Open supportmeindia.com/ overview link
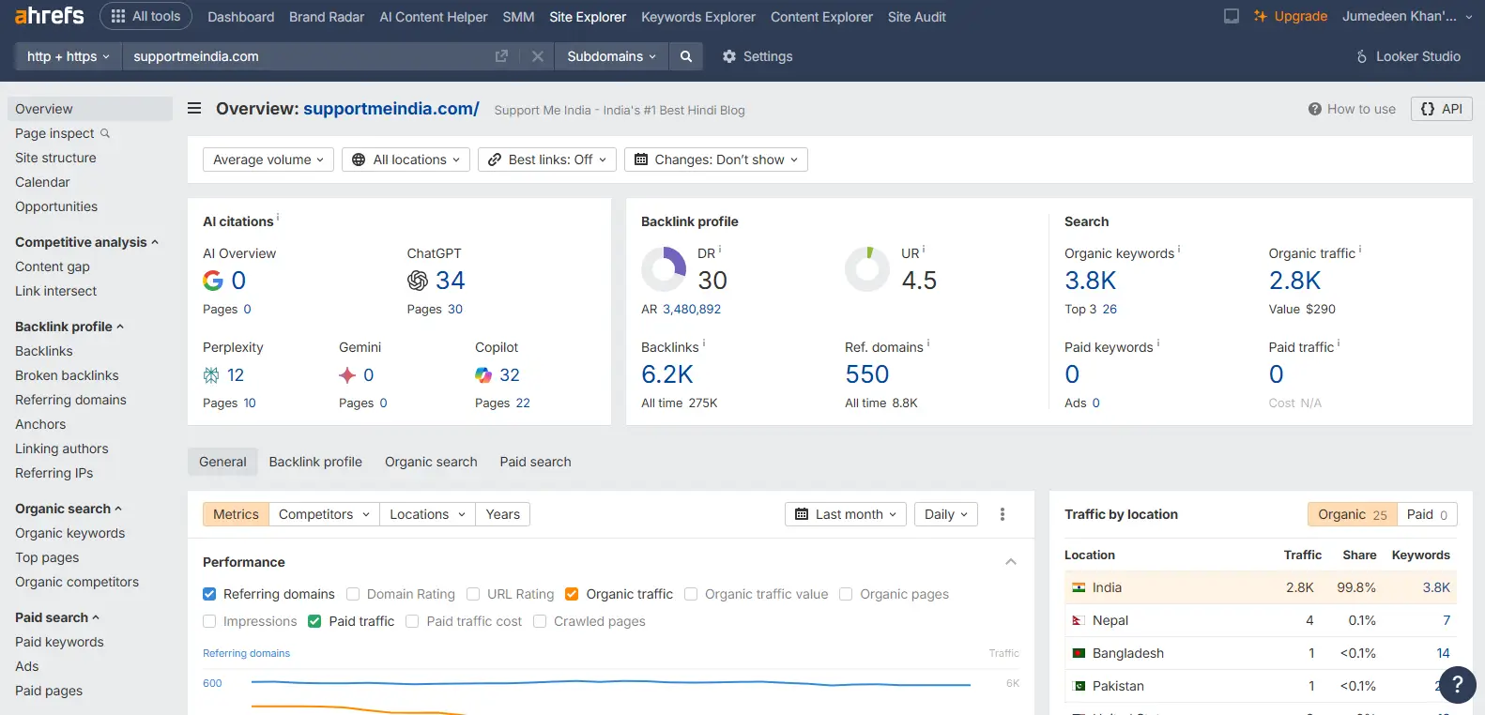1485x715 pixels. click(x=391, y=109)
